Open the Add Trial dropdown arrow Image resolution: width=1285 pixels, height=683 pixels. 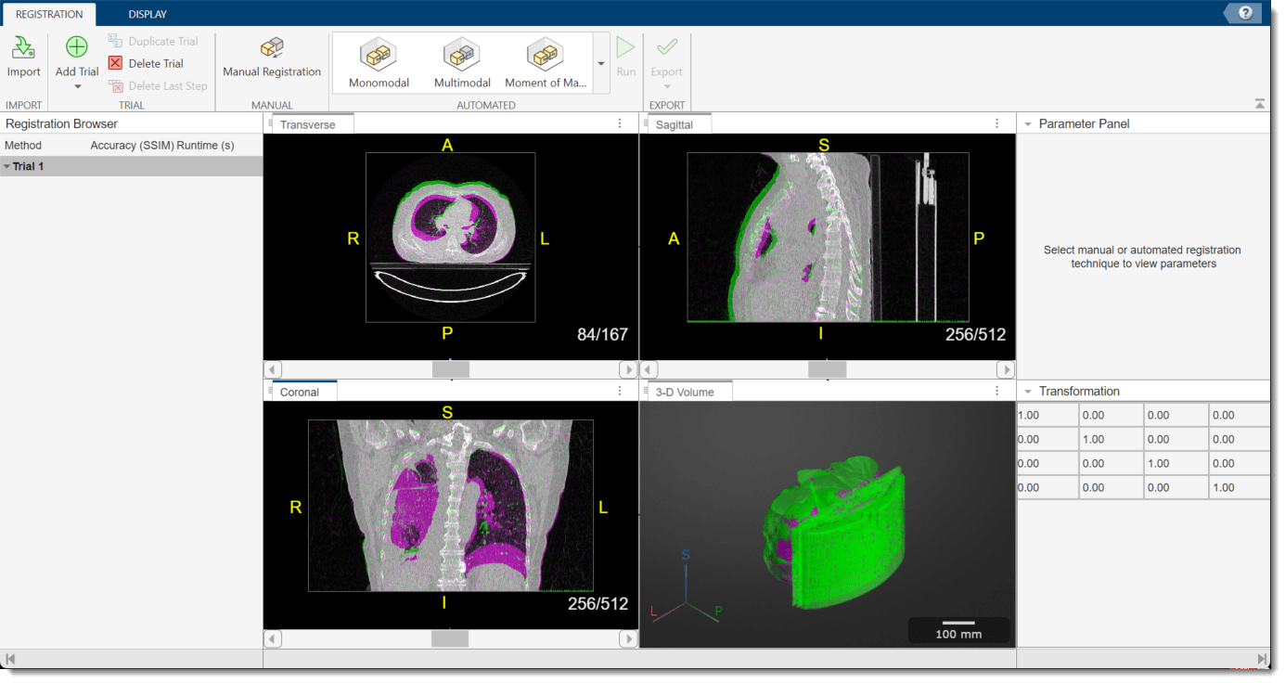coord(77,87)
